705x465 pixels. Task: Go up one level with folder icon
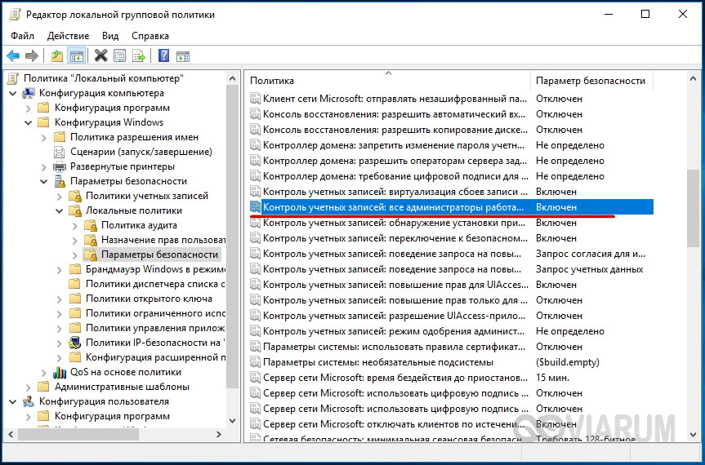[57, 56]
